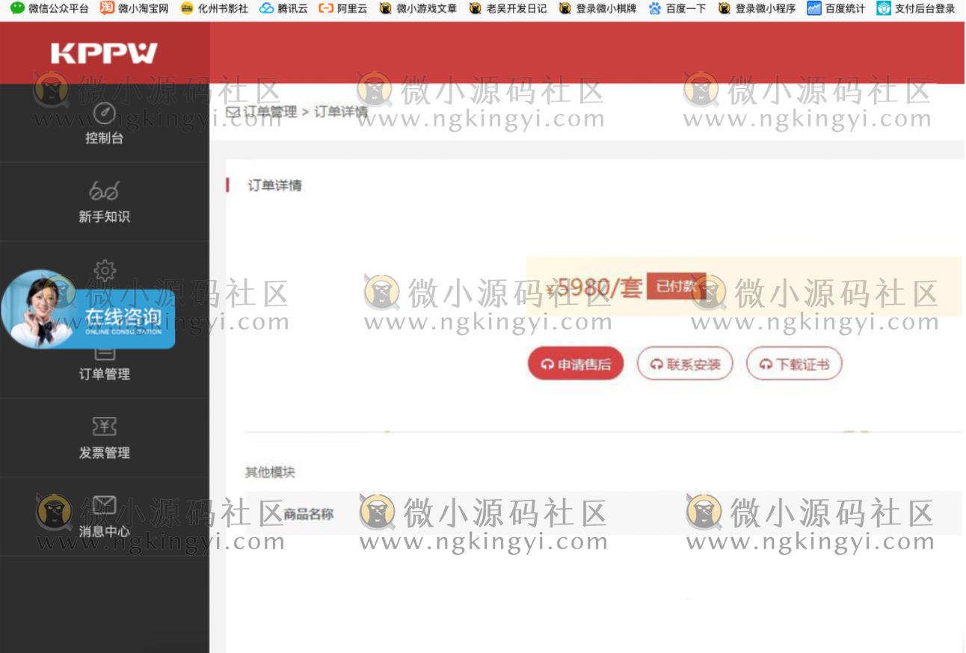Click the KPPW logo
Screen dimensions: 966x653
tap(105, 53)
